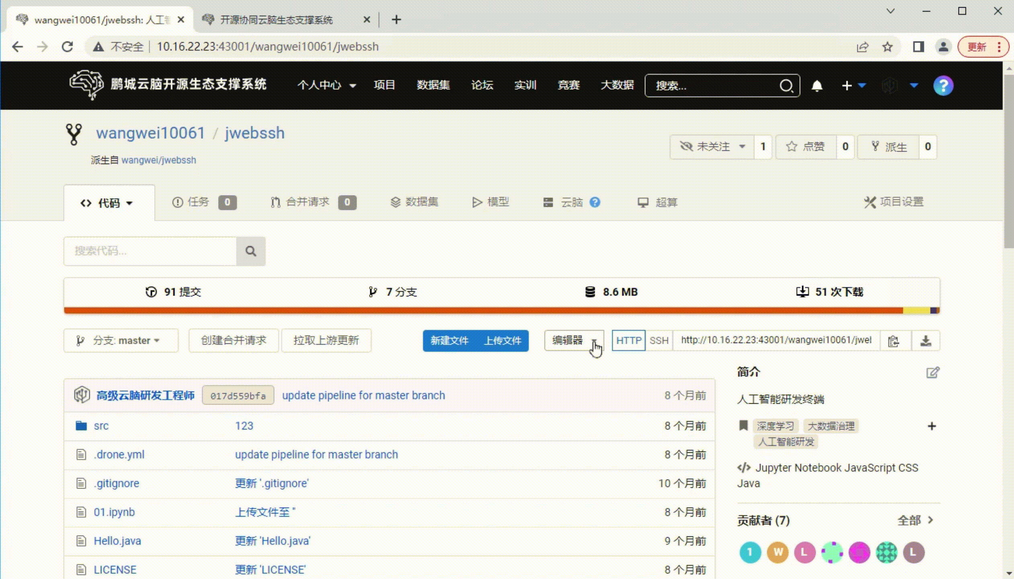Click the copy clone URL icon
The width and height of the screenshot is (1014, 579).
pos(893,341)
